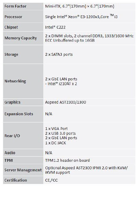Image resolution: width=136 pixels, height=198 pixels.
Task: Click the Server Management label
Action: tap(23, 170)
